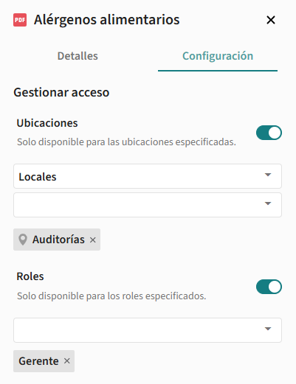
Task: Click the location pin icon in Auditorías chip
Action: coord(23,240)
